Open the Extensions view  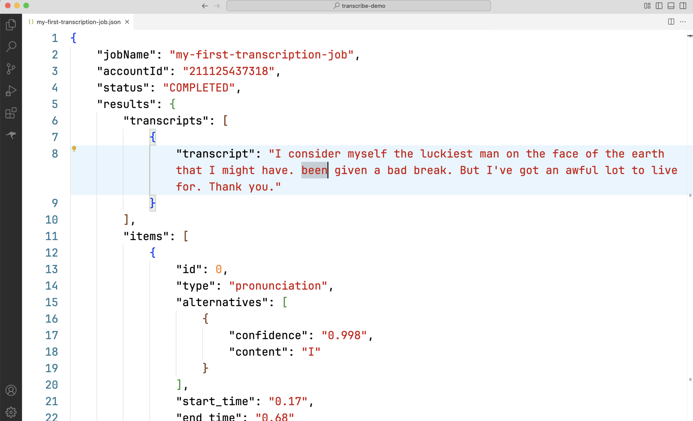[11, 113]
